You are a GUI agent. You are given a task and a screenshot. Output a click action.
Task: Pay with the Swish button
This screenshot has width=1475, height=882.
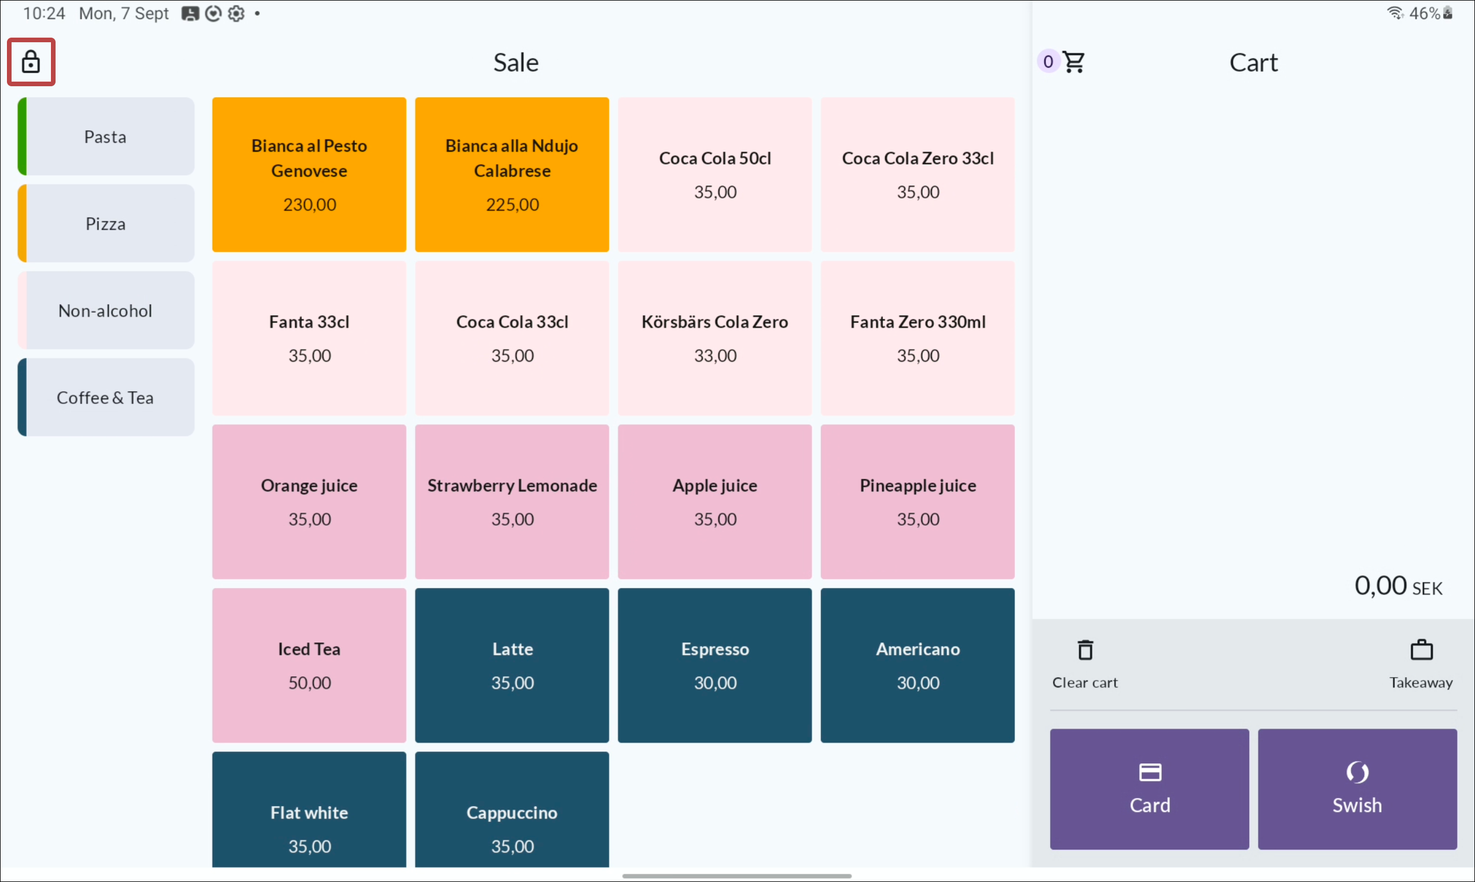(1357, 789)
